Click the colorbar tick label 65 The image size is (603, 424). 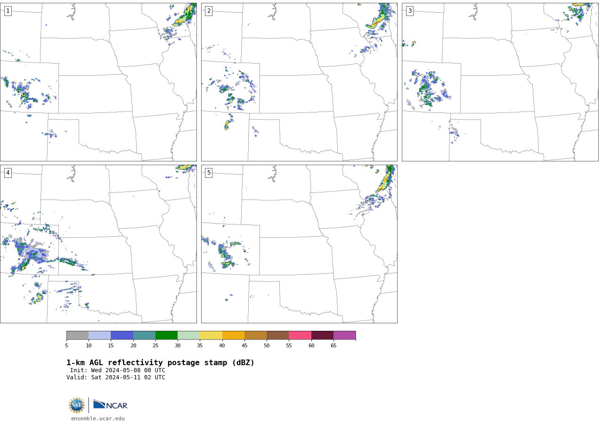[x=334, y=346]
